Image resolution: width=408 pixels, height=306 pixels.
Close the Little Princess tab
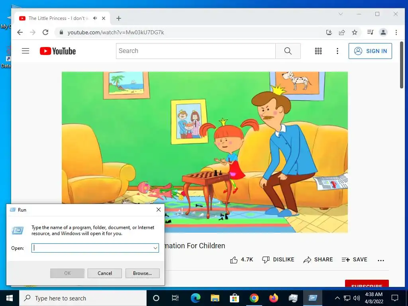click(x=104, y=18)
